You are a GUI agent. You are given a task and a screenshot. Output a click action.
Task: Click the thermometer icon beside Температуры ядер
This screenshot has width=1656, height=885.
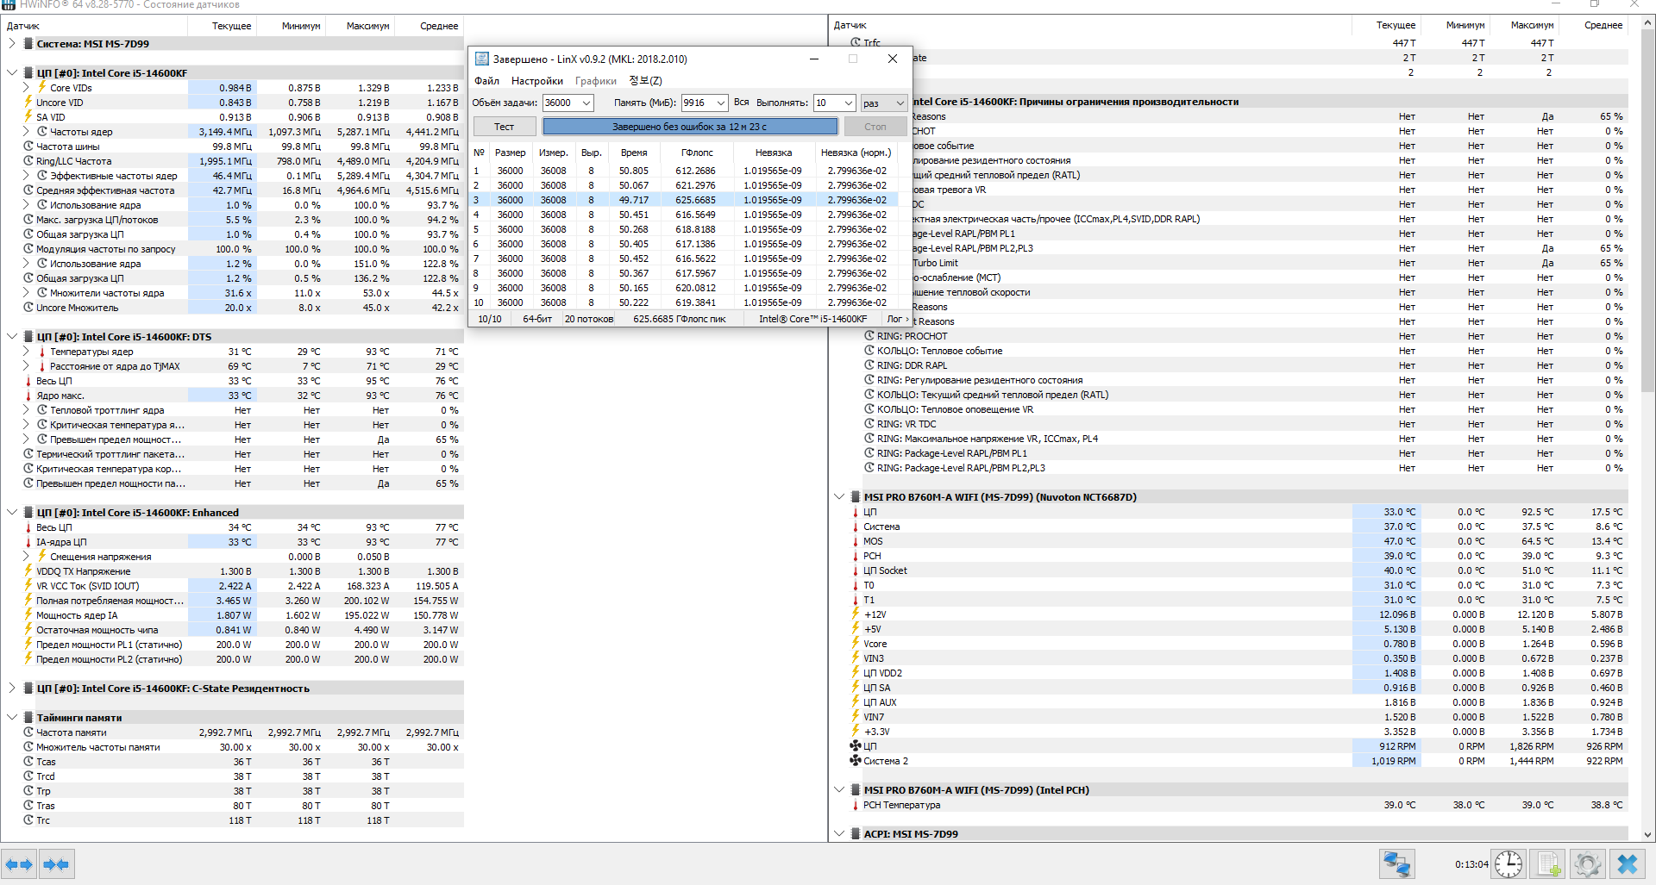41,352
